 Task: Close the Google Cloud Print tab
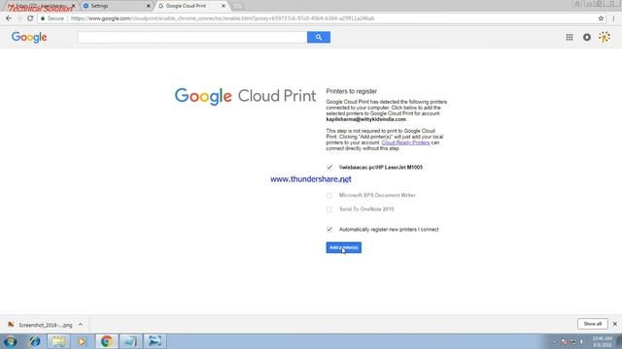(224, 6)
